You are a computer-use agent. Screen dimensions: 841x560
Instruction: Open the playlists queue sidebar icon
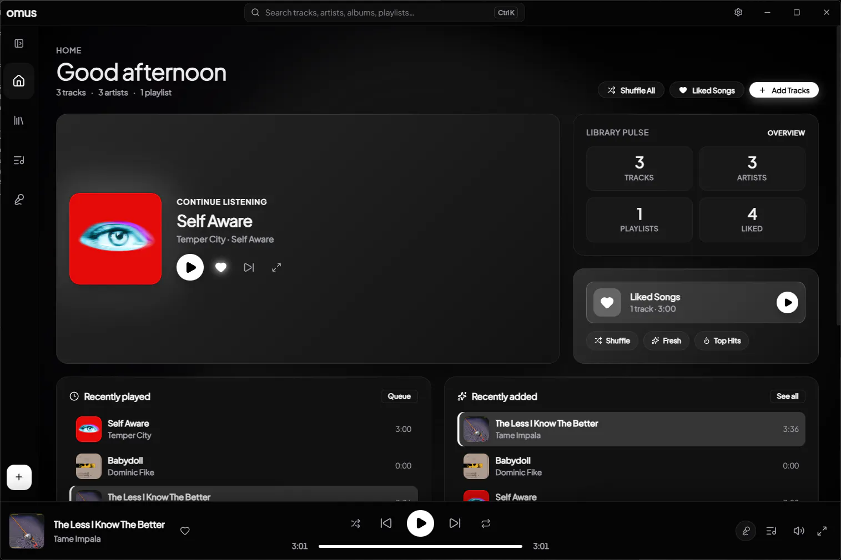point(19,160)
